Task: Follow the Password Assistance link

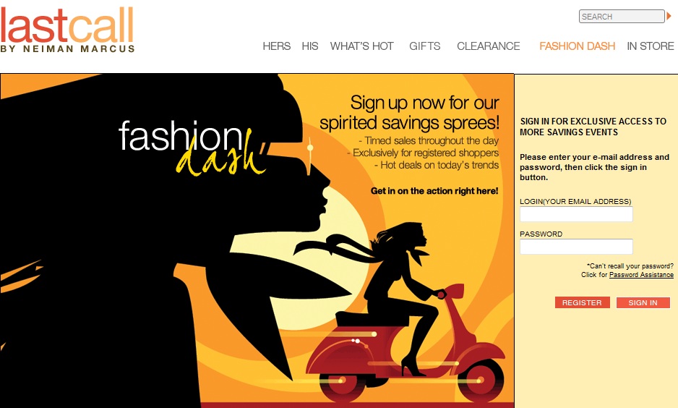Action: pyautogui.click(x=641, y=275)
